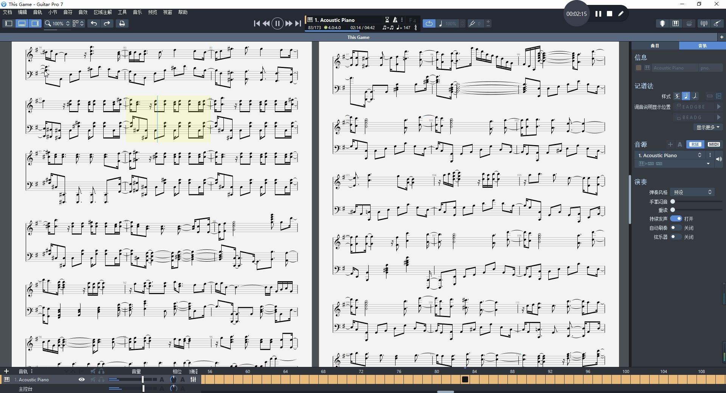
Task: Open the page layout view selector
Action: (78, 23)
